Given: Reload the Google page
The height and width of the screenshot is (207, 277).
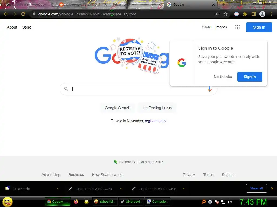Looking at the screenshot, I should pyautogui.click(x=23, y=14).
